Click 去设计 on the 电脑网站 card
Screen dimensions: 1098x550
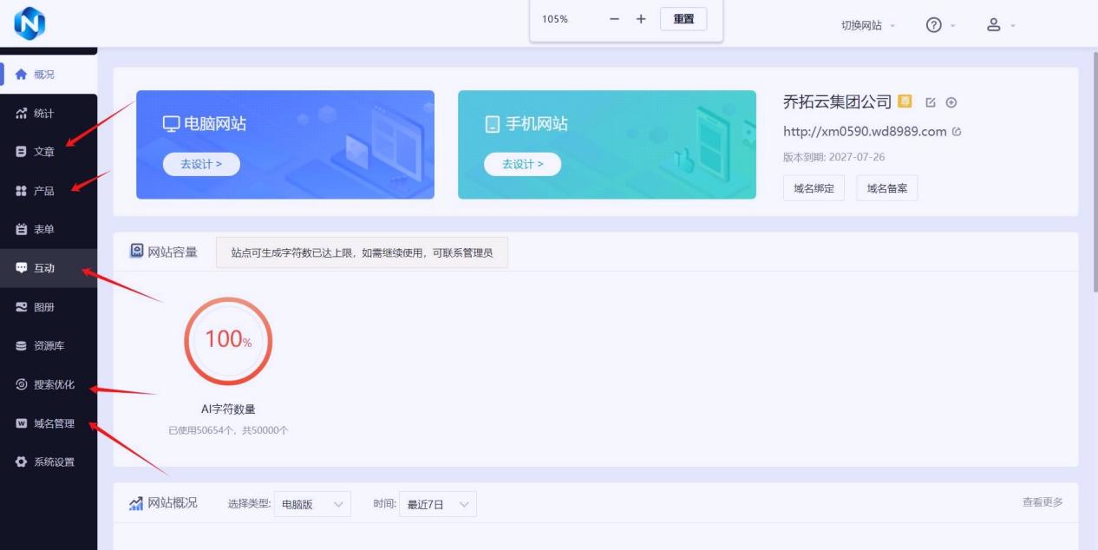point(201,164)
